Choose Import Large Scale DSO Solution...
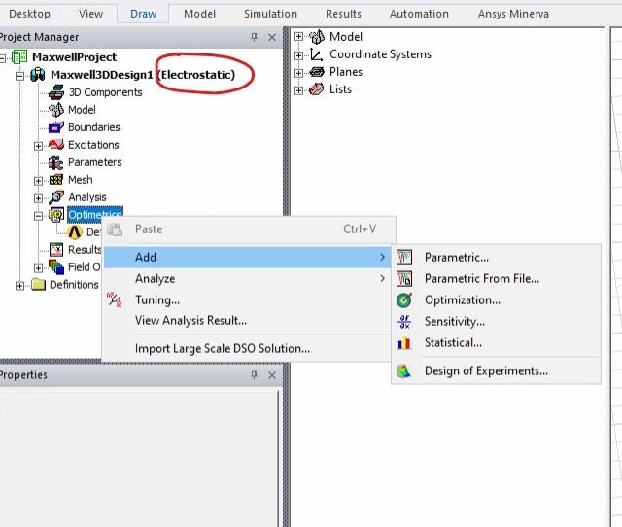 click(x=247, y=348)
